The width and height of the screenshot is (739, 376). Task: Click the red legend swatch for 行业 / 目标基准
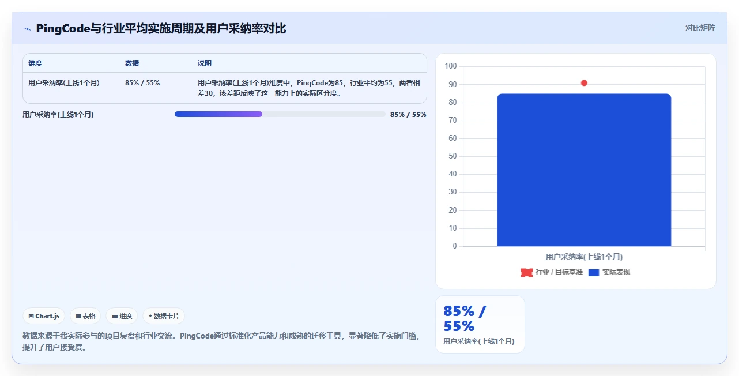[x=526, y=272]
